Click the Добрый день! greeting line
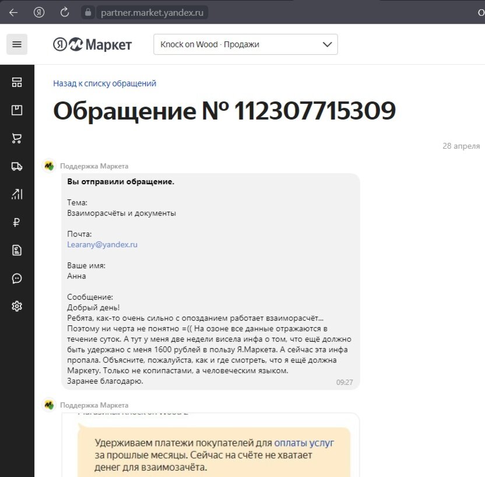 click(x=93, y=307)
